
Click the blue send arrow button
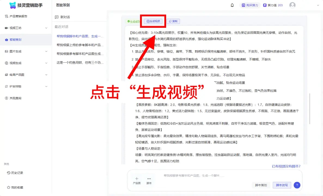click(297, 185)
